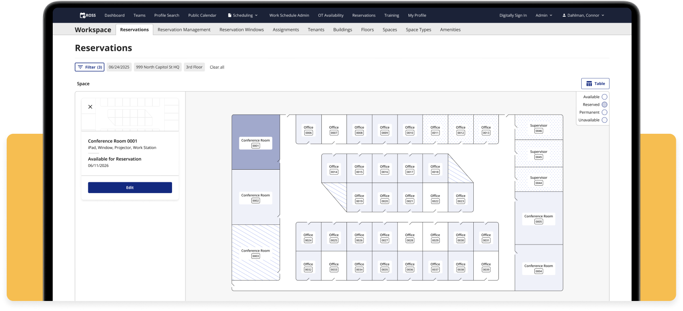
Task: Click the Unavailable legend color circle
Action: (x=604, y=120)
